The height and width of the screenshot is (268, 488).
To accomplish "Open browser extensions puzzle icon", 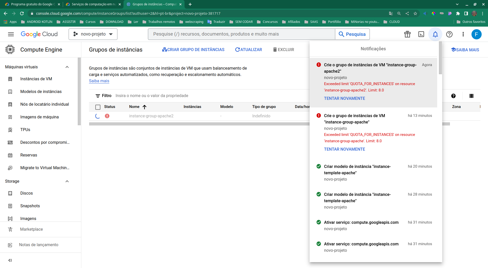I will point(458,13).
